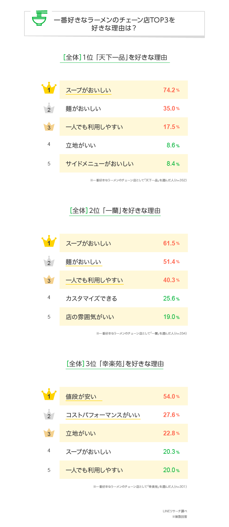
Task: Click the gold crown in 幸楽苑 ranking
Action: point(49,395)
